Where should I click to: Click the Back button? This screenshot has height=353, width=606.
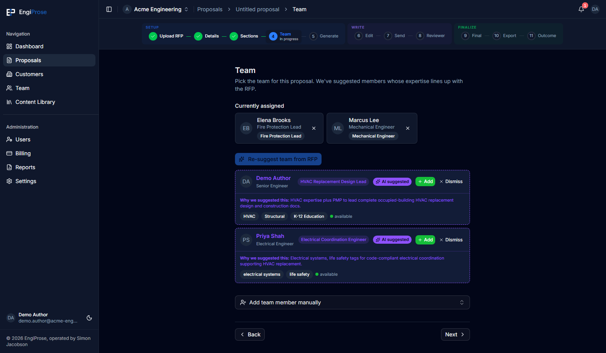tap(250, 334)
